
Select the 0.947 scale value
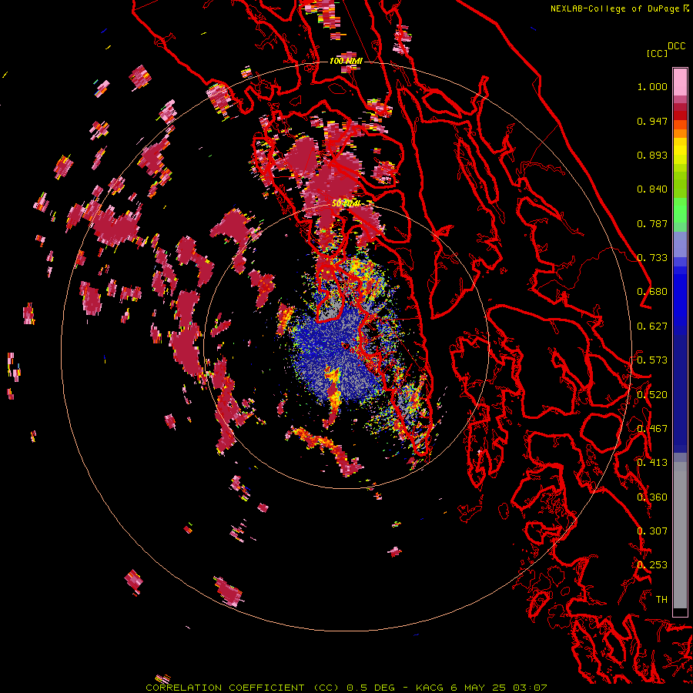(x=652, y=121)
